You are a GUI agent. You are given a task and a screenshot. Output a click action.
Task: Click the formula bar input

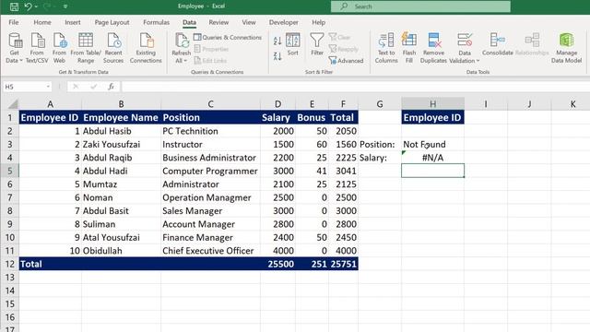[355, 87]
